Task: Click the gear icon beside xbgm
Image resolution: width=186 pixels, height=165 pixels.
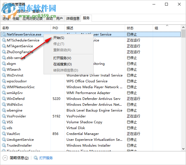Action: [4, 64]
